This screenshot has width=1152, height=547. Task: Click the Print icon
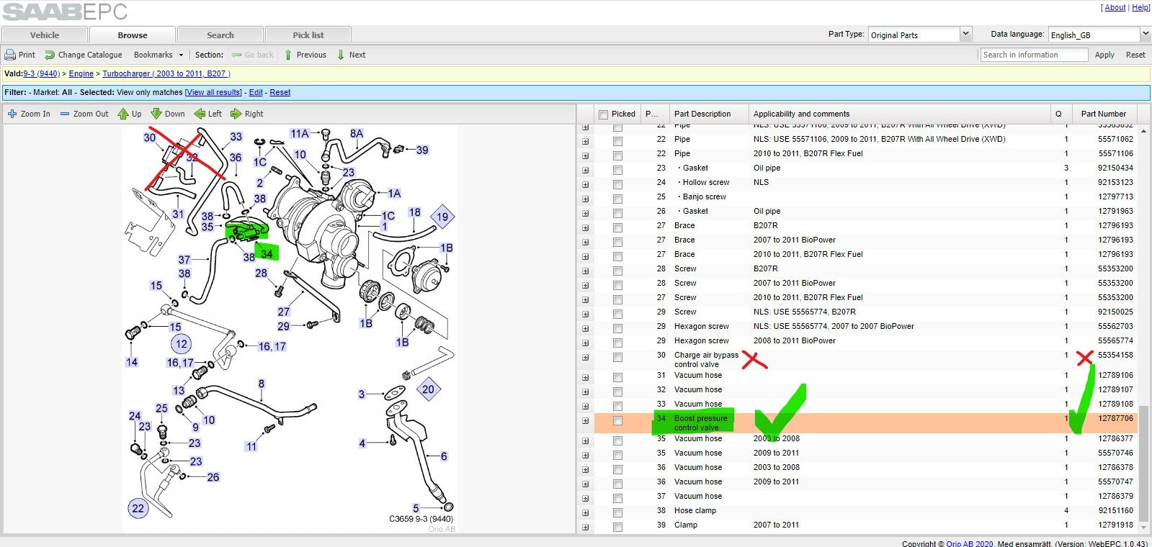pos(10,55)
